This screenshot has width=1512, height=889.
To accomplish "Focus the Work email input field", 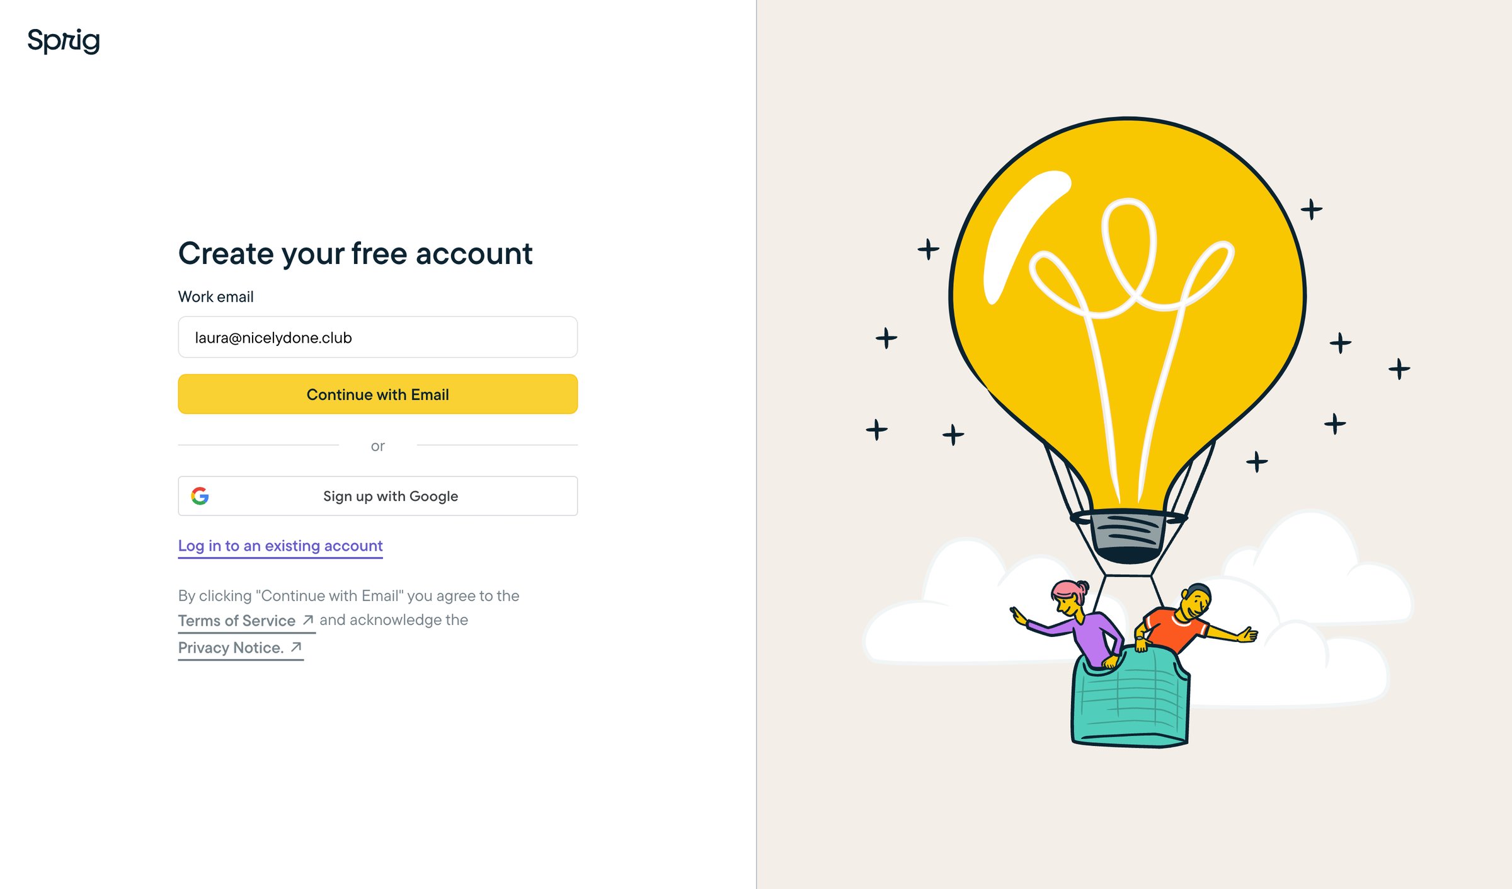I will (x=377, y=337).
